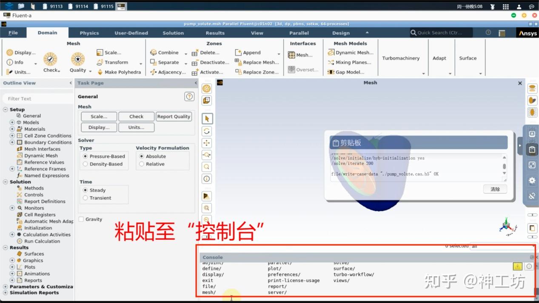This screenshot has width=539, height=303.
Task: Click Delete zones tool
Action: (x=205, y=53)
